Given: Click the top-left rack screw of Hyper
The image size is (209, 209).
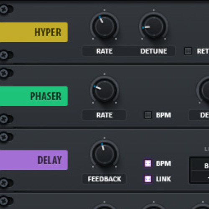Looking at the screenshot, I should click(4, 9).
